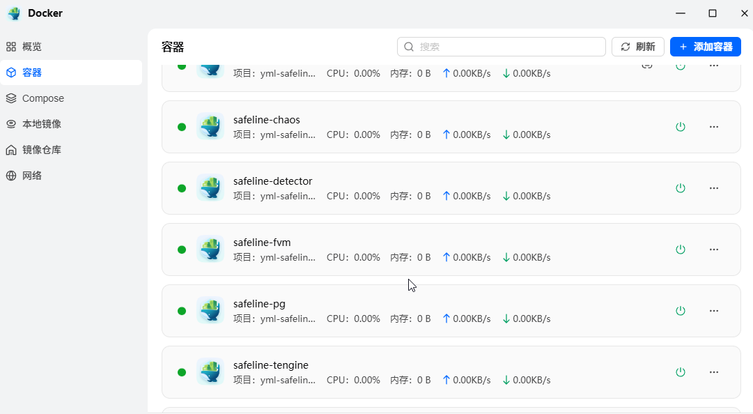Go to 本地镜像 local images
The image size is (753, 414).
pyautogui.click(x=71, y=124)
